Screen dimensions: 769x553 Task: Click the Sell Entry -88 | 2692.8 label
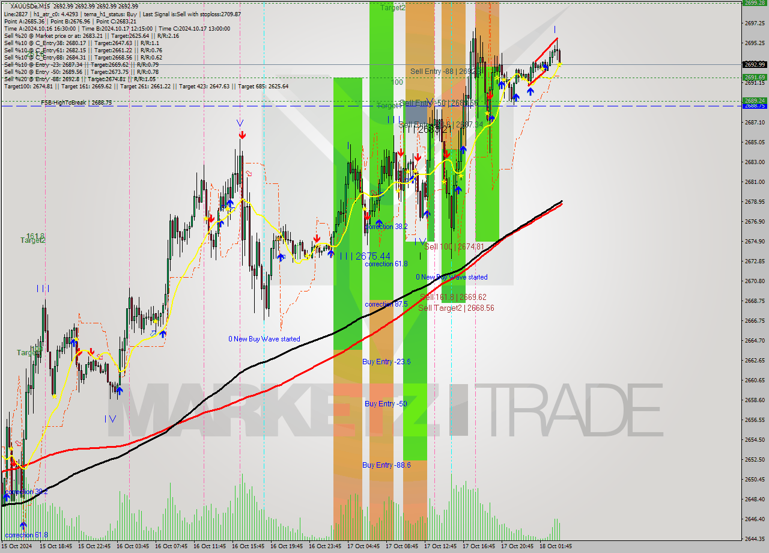445,72
